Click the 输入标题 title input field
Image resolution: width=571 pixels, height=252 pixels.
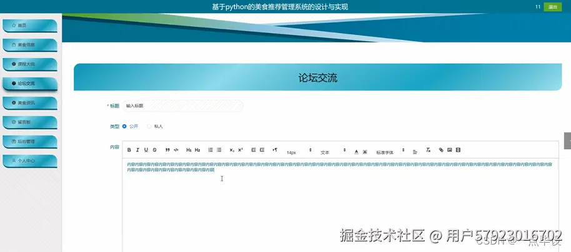point(183,106)
